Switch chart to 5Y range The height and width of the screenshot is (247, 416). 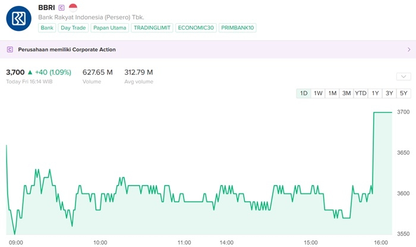(404, 93)
